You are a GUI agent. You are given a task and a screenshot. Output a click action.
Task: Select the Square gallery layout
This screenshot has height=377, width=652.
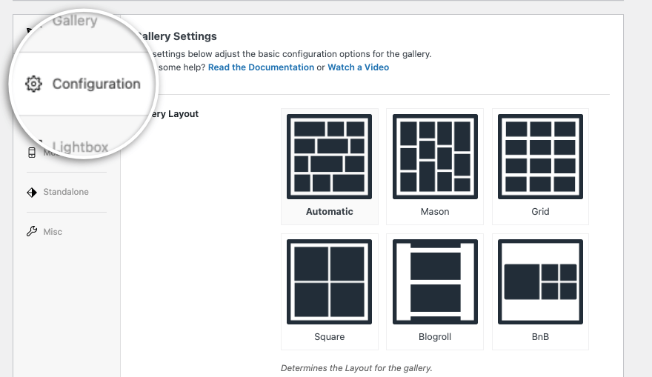(329, 291)
